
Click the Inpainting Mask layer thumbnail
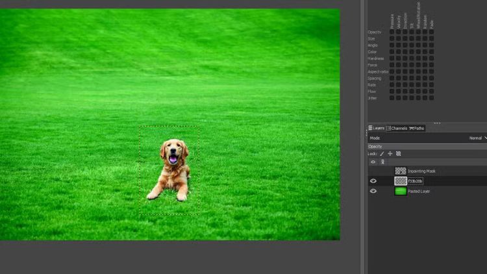401,171
